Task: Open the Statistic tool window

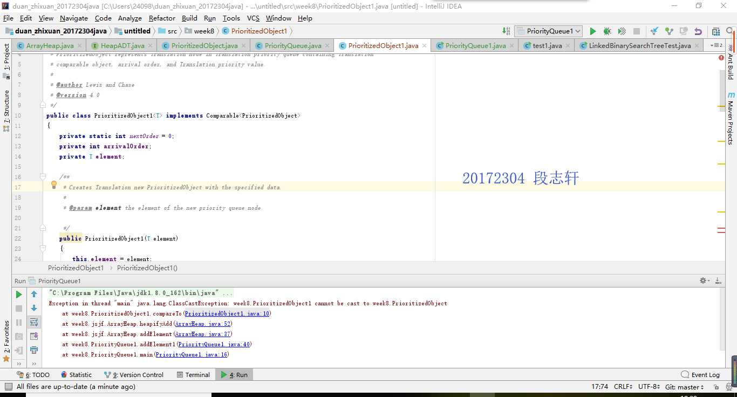Action: 76,375
